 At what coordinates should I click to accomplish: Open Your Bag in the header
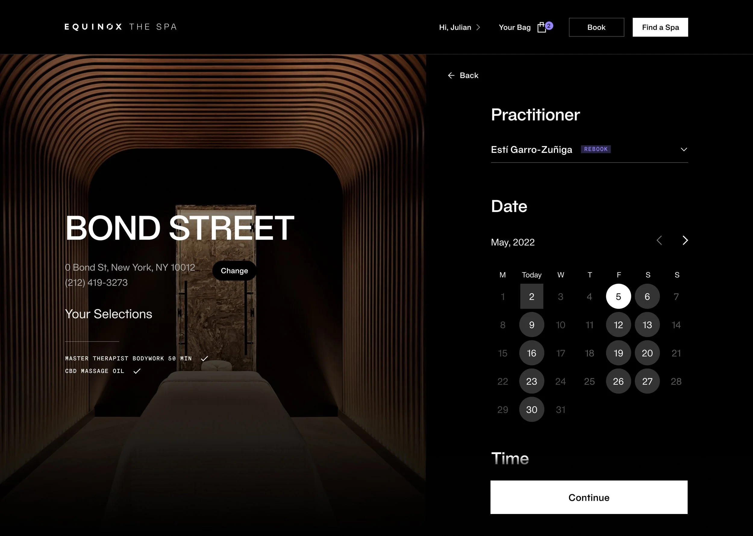tap(514, 27)
